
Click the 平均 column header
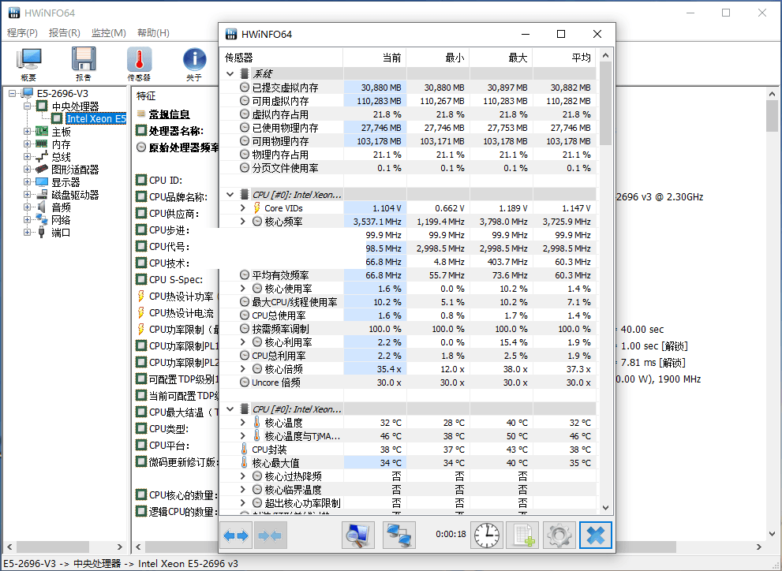(564, 58)
